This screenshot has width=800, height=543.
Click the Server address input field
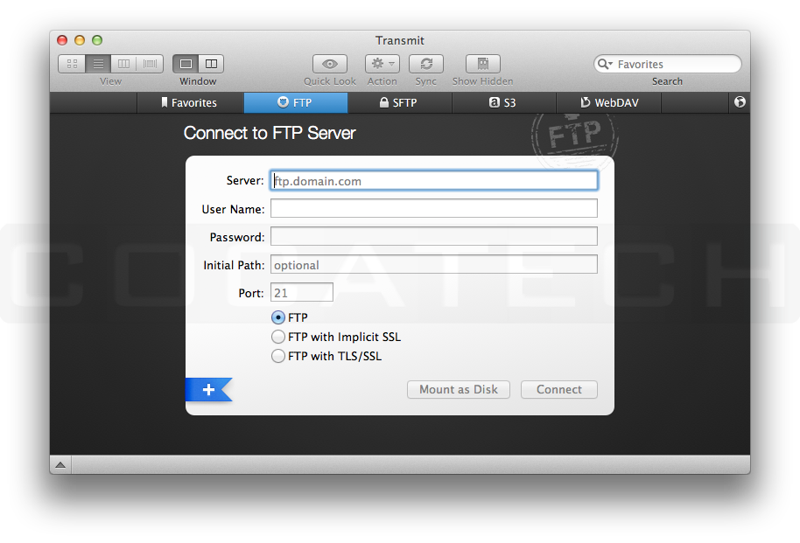(x=434, y=180)
